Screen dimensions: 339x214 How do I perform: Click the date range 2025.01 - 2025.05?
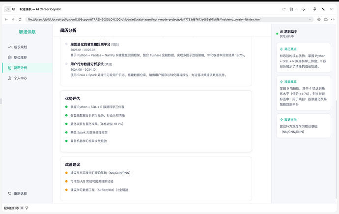[83, 50]
